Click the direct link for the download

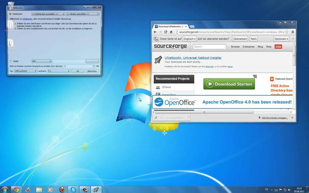click(209, 67)
